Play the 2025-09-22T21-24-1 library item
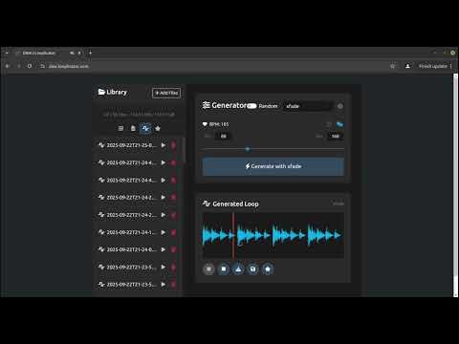Image resolution: width=459 pixels, height=344 pixels. click(164, 232)
